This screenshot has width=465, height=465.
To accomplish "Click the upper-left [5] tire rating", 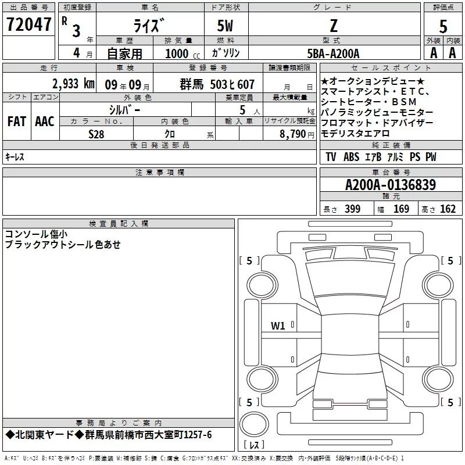I will click(249, 261).
